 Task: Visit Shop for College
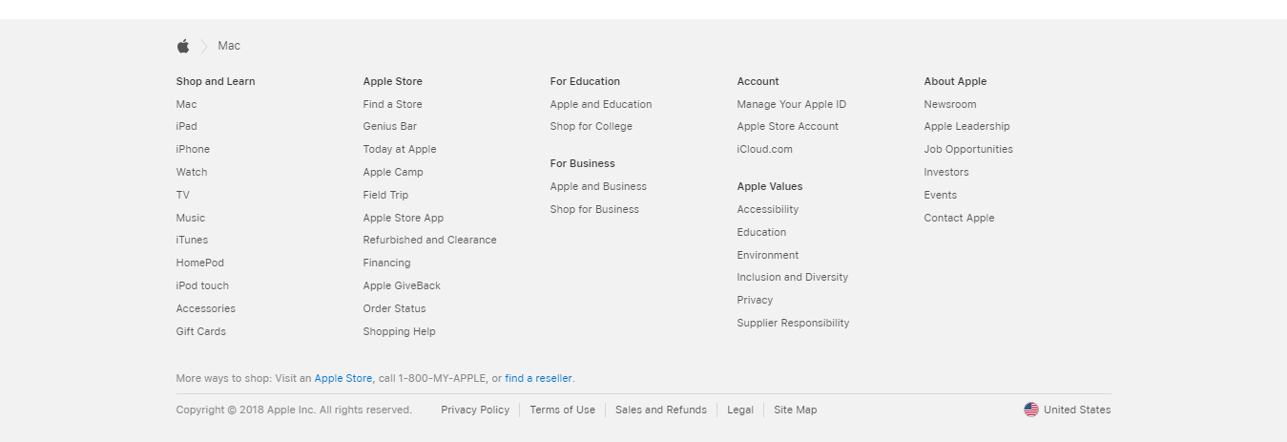(591, 126)
